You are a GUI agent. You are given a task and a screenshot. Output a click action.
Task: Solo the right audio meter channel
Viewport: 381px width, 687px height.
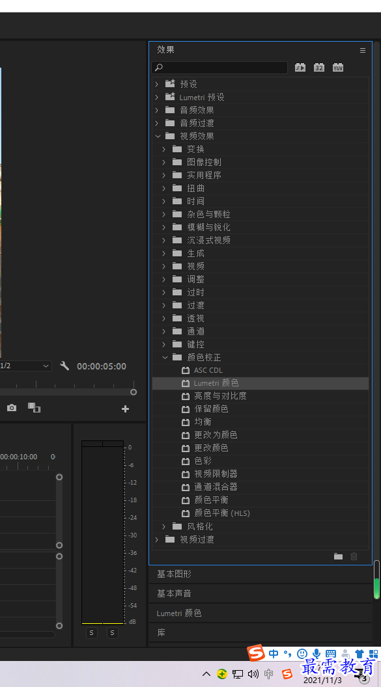pos(113,632)
